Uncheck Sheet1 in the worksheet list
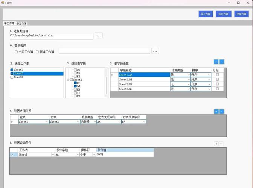Screen dimensions: 253x188 point(12,70)
